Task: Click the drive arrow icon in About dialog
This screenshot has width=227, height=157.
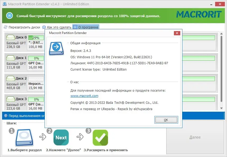Action: [x=56, y=48]
